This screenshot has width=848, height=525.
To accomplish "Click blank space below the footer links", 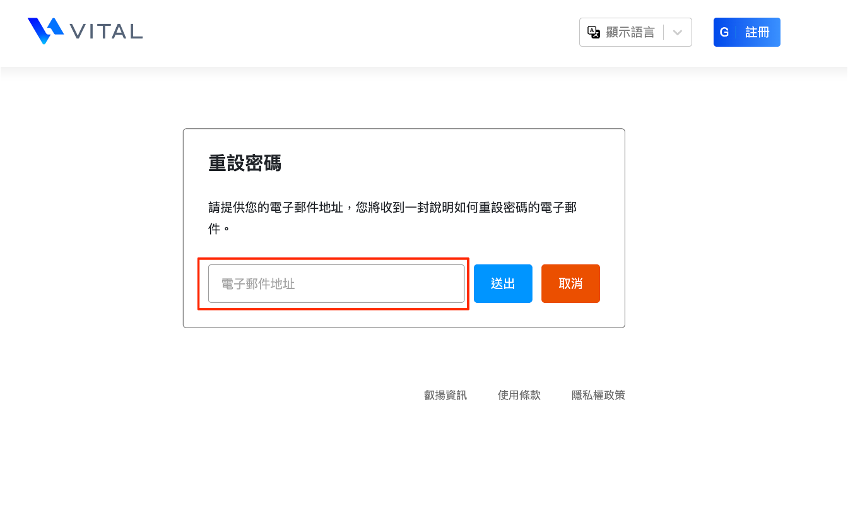I will (x=424, y=467).
